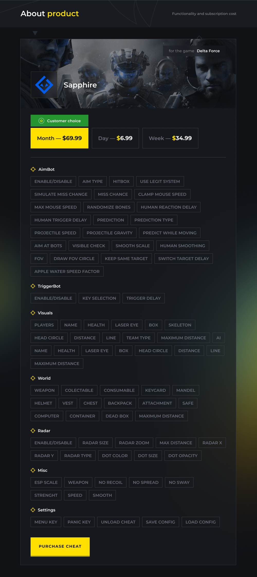This screenshot has width=257, height=577.
Task: Click the RADAR ZOOM feature tag
Action: pos(134,443)
